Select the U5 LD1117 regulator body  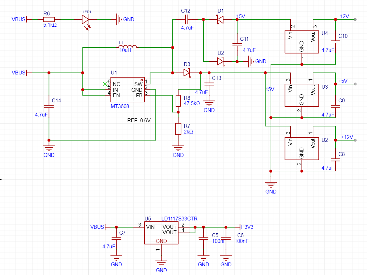(x=161, y=233)
